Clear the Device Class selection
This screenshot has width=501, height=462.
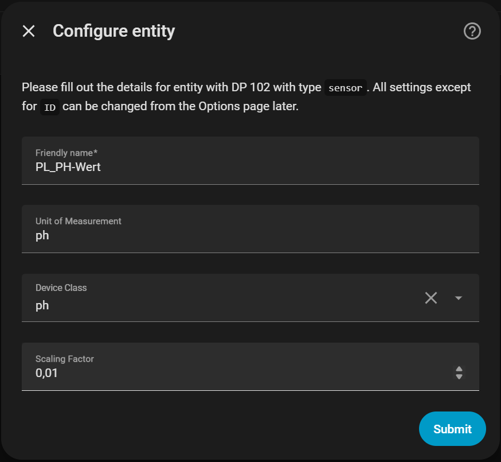(431, 298)
